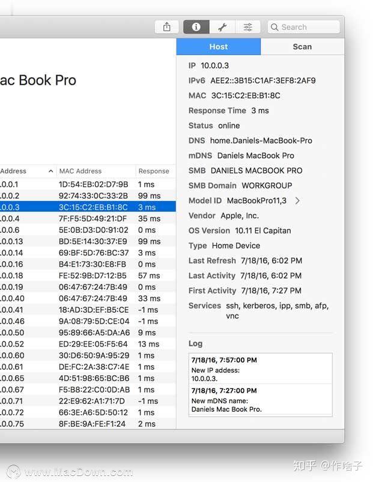Open the sliders settings toolbar icon
Viewport: 373px width, 482px height.
click(248, 26)
